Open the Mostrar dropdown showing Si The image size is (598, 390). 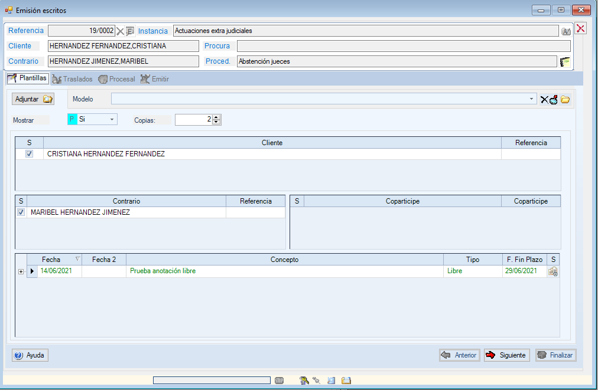click(112, 119)
